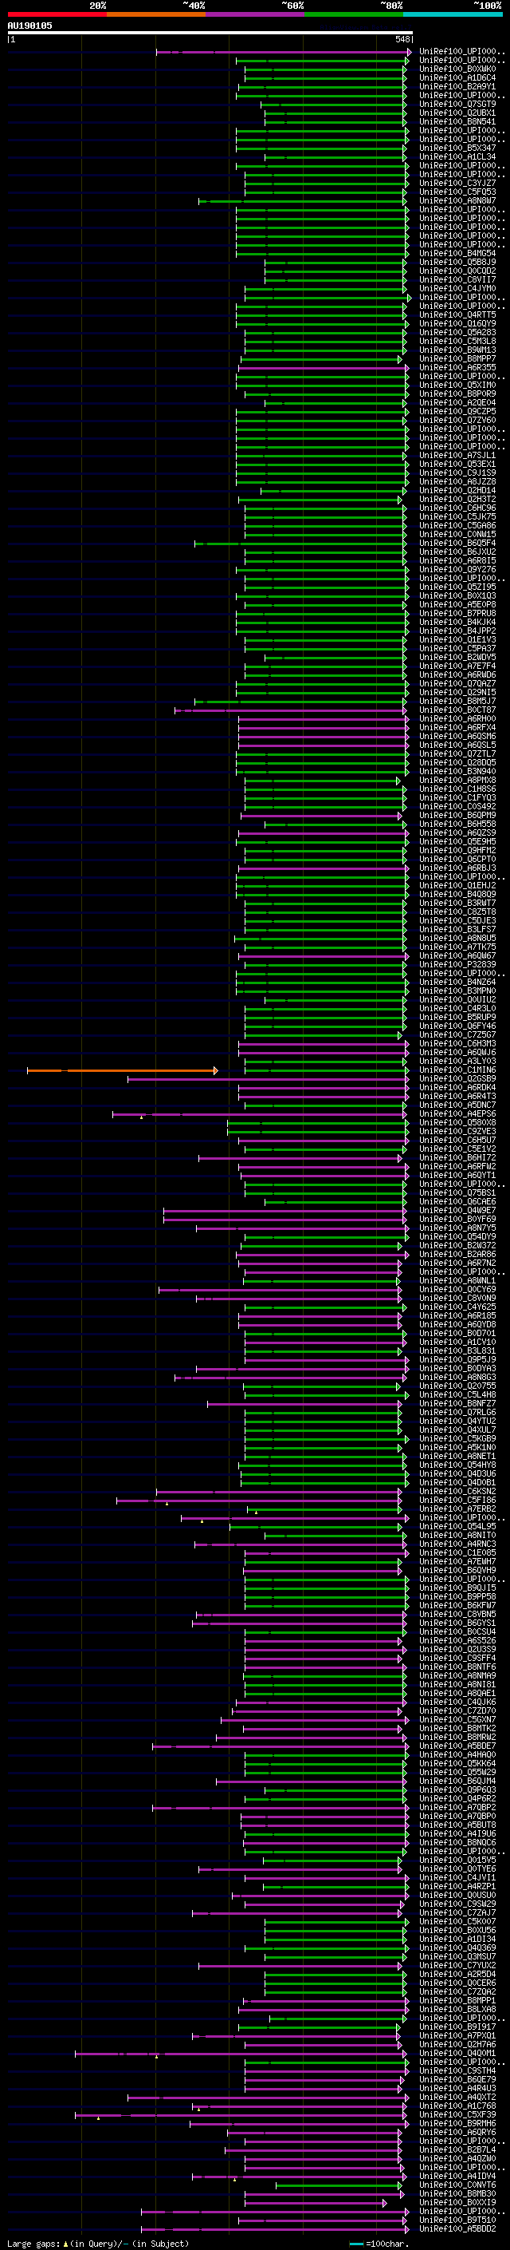Select hit label UniRef100_B6HI72
This screenshot has width=510, height=2250.
[457, 1158]
